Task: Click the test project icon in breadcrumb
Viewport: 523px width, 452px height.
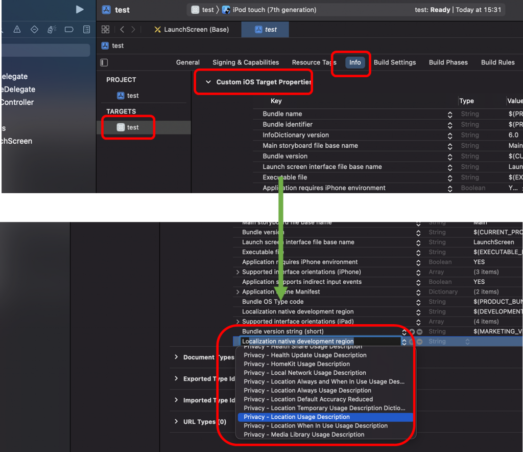Action: (x=105, y=46)
